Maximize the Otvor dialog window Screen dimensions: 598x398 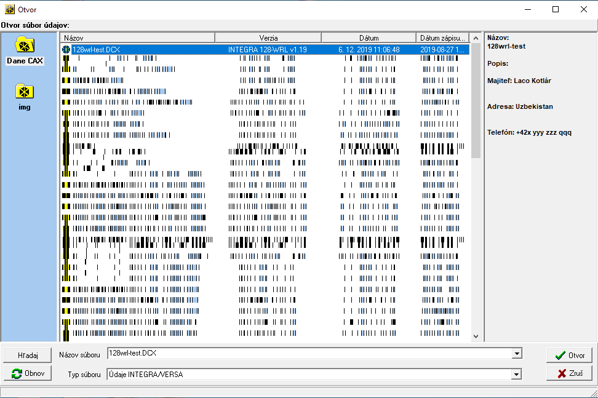(556, 9)
